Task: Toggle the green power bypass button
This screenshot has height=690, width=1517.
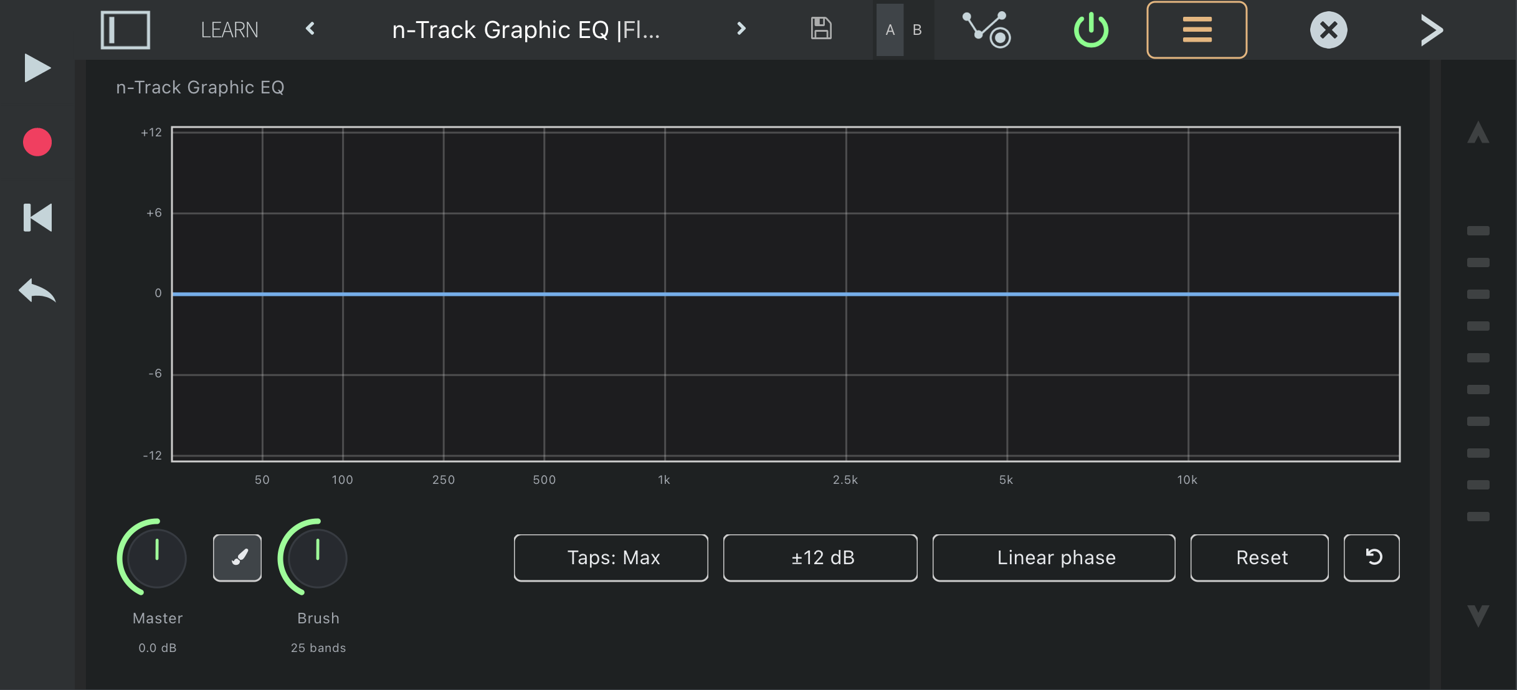Action: pyautogui.click(x=1091, y=29)
